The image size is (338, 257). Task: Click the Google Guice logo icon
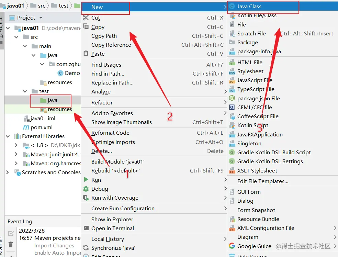coord(232,246)
